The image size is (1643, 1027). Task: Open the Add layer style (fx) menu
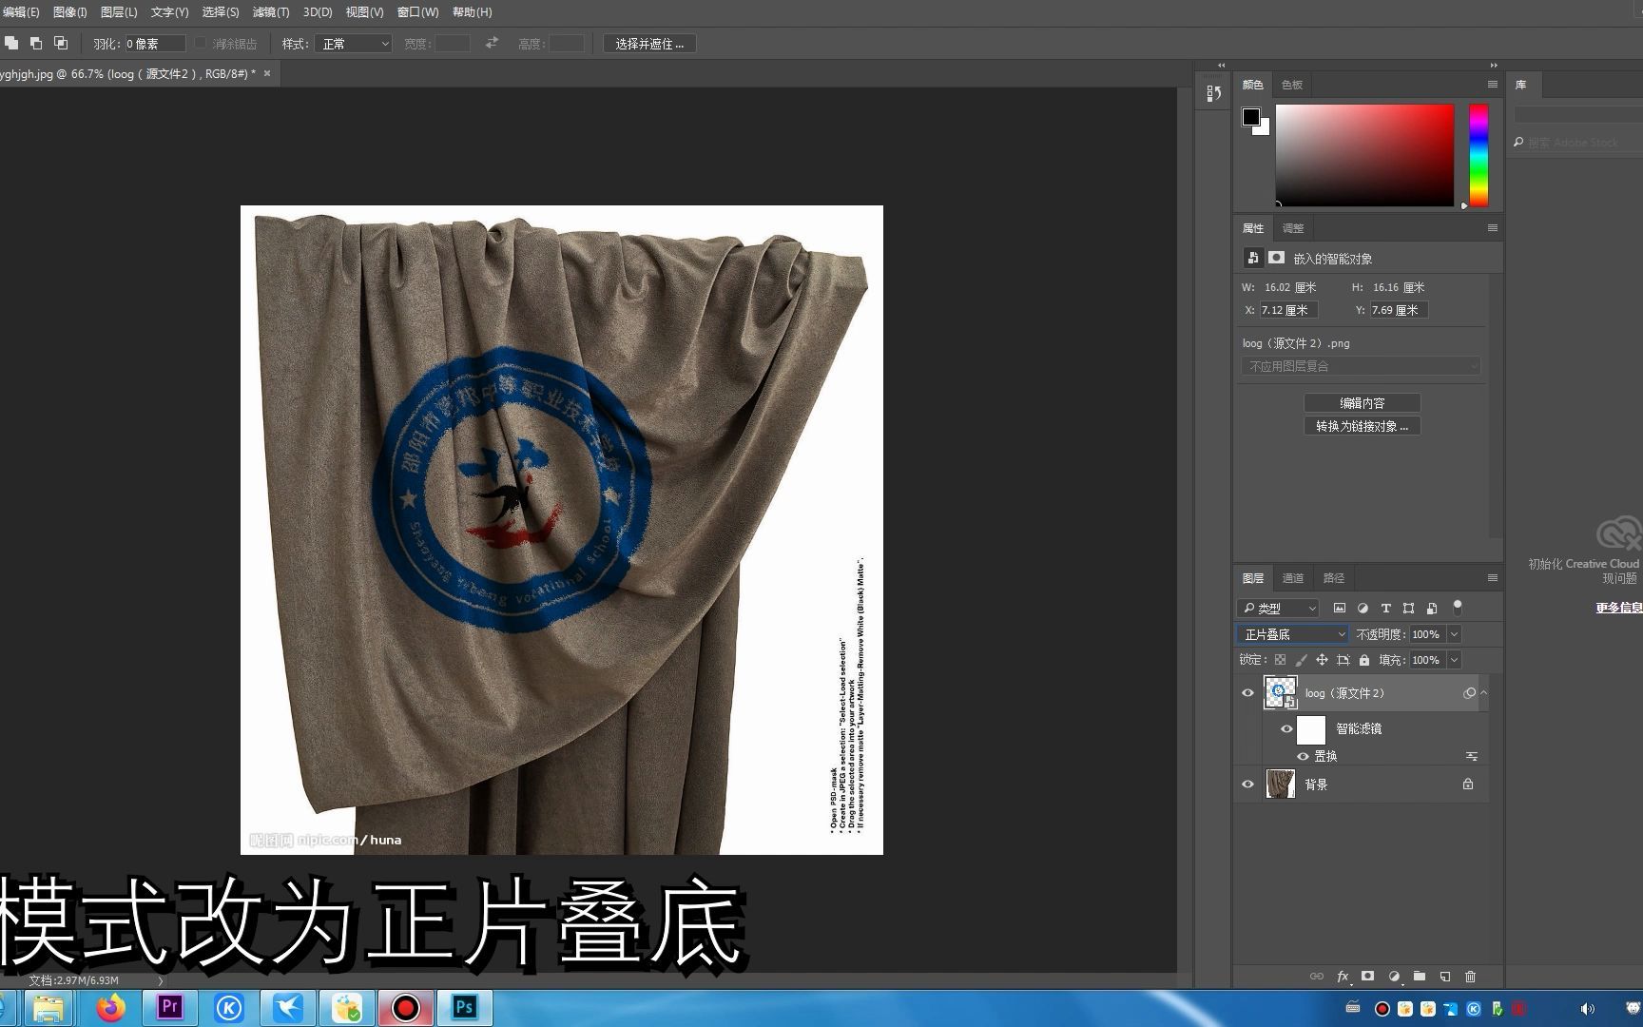[1343, 976]
